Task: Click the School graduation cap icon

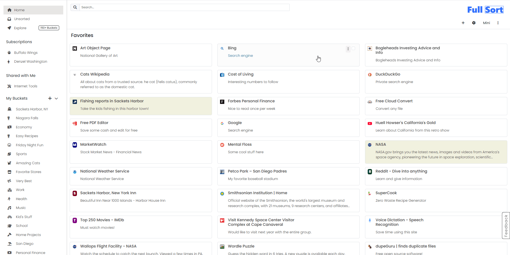Action: [x=9, y=226]
